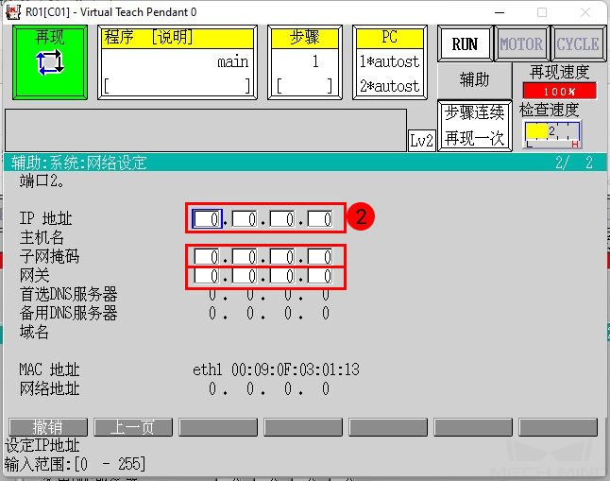Select fourth octet of 子网掩码
This screenshot has height=481, width=610.
320,257
